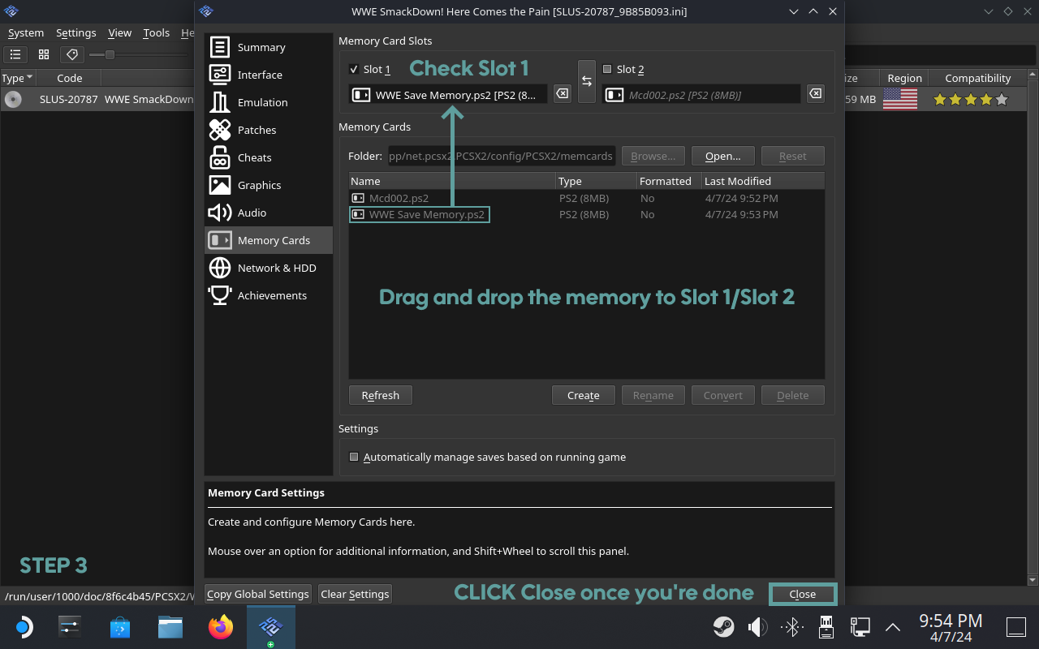Swap memory cards between slots

(x=587, y=82)
